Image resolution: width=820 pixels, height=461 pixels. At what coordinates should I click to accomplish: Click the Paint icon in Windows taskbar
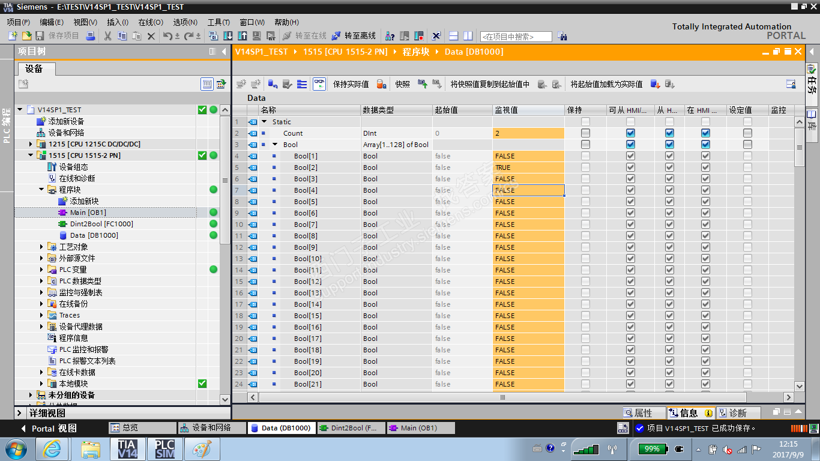click(x=202, y=448)
